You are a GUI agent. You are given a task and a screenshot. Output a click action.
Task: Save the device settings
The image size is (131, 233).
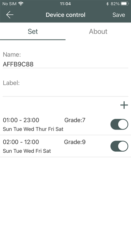pyautogui.click(x=119, y=15)
